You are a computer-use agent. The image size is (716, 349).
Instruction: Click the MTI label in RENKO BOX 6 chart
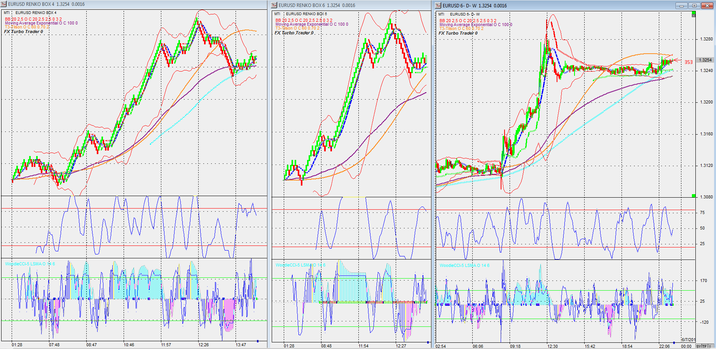tap(277, 14)
